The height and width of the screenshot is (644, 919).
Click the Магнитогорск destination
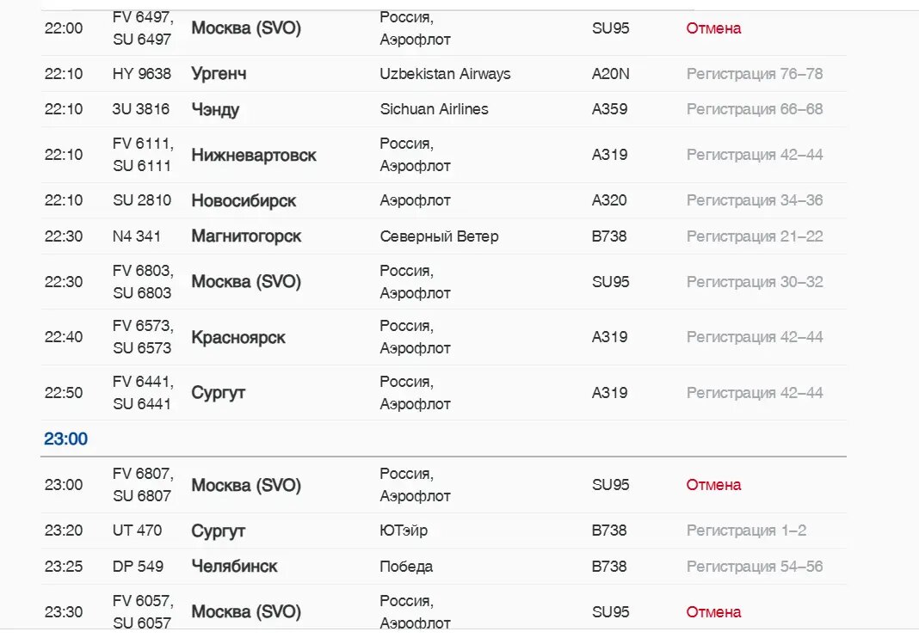click(246, 236)
